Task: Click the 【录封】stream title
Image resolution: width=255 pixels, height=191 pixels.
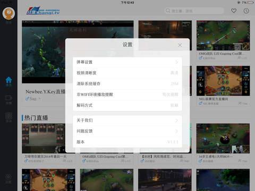Action: point(164,157)
